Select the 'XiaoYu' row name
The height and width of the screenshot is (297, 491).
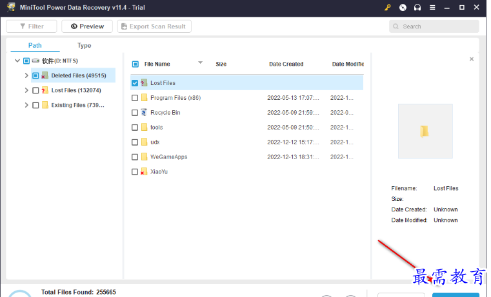pos(159,171)
